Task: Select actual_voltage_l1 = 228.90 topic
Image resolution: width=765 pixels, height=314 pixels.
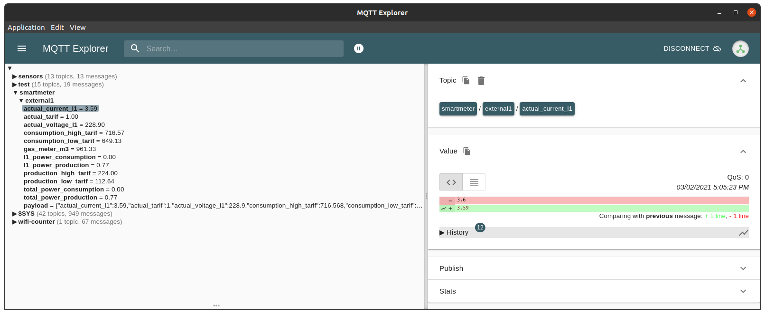Action: point(64,125)
